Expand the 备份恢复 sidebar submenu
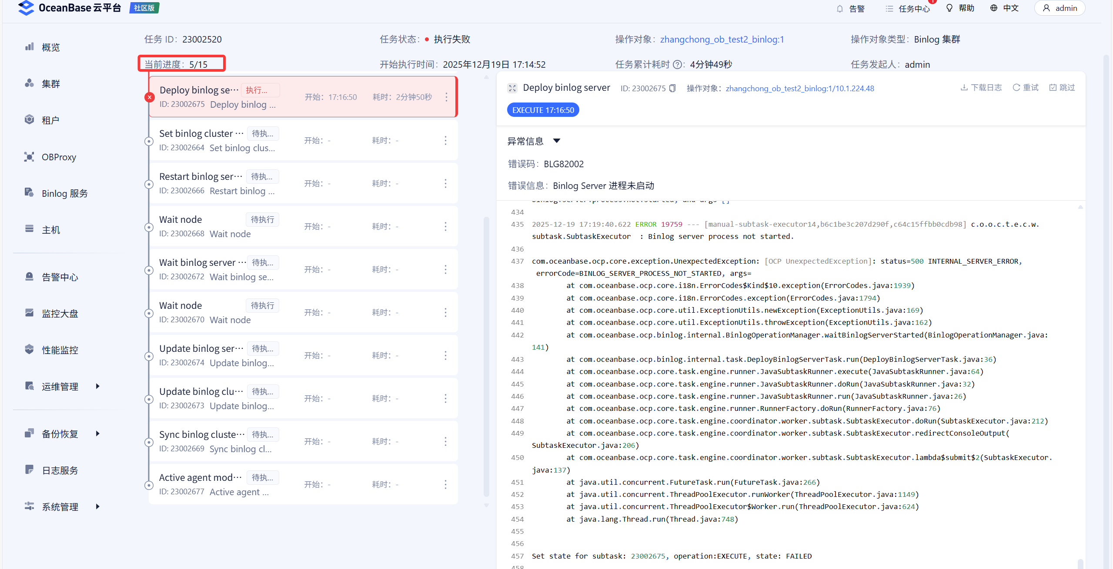1113x569 pixels. pos(97,433)
